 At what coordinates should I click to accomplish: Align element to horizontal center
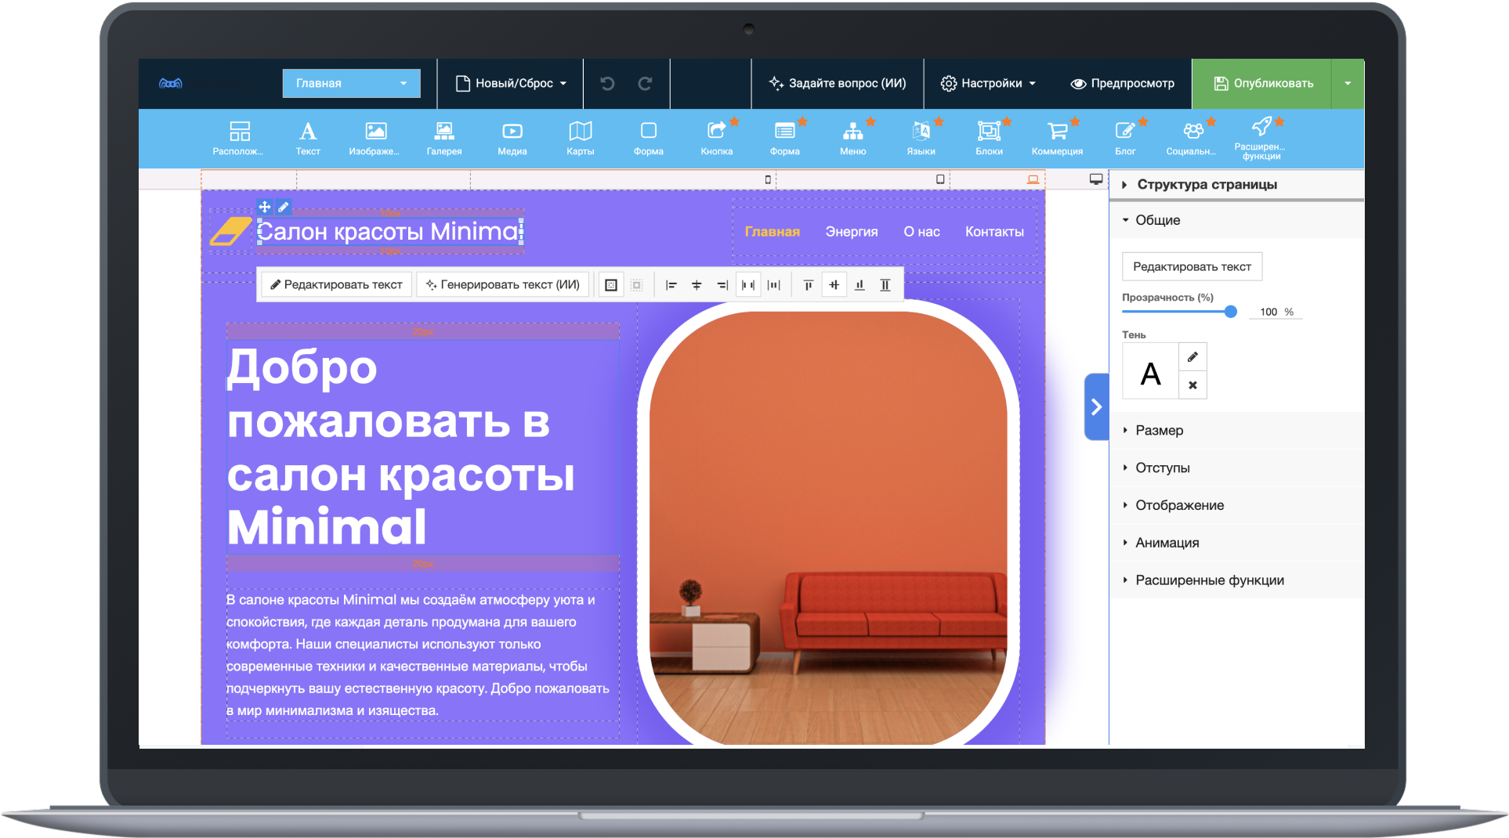click(x=697, y=285)
